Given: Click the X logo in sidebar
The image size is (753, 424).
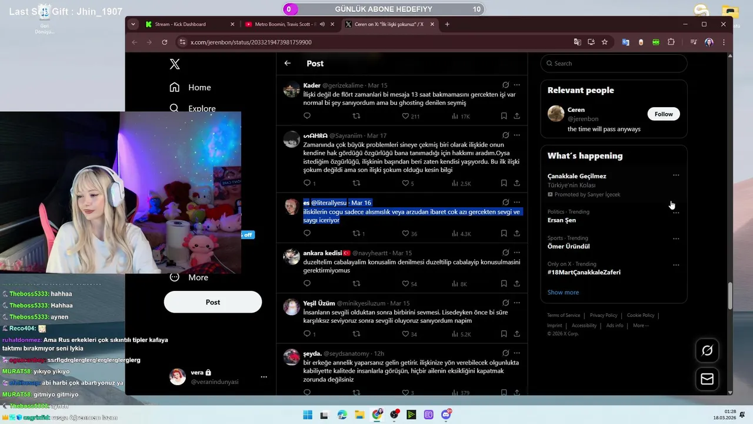Looking at the screenshot, I should (x=175, y=64).
